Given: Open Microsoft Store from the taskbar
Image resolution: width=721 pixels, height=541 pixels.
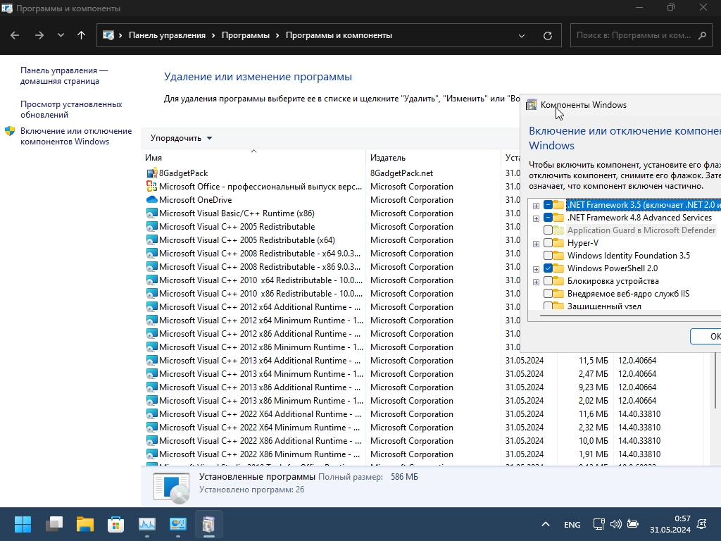Looking at the screenshot, I should click(x=115, y=524).
